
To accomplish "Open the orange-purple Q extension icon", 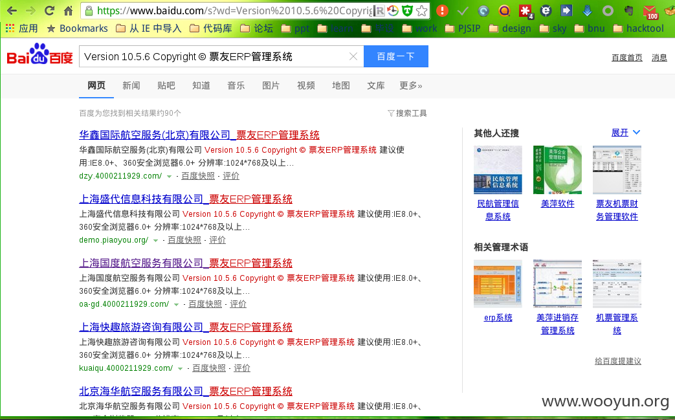I will point(504,11).
